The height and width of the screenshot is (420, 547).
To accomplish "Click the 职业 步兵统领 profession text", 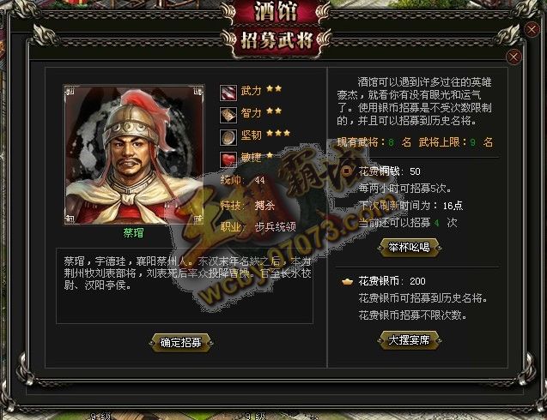I will [x=258, y=227].
